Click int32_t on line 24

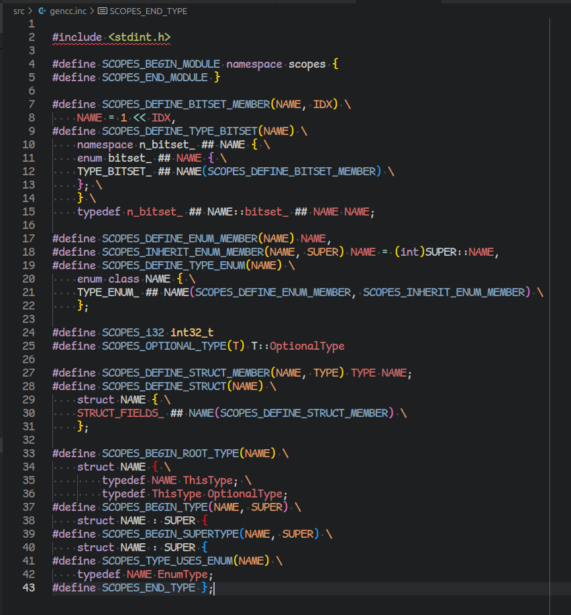point(192,332)
